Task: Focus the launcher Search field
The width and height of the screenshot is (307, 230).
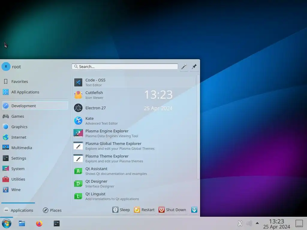Action: (125, 67)
